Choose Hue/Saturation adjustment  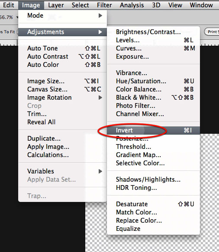coord(153,81)
